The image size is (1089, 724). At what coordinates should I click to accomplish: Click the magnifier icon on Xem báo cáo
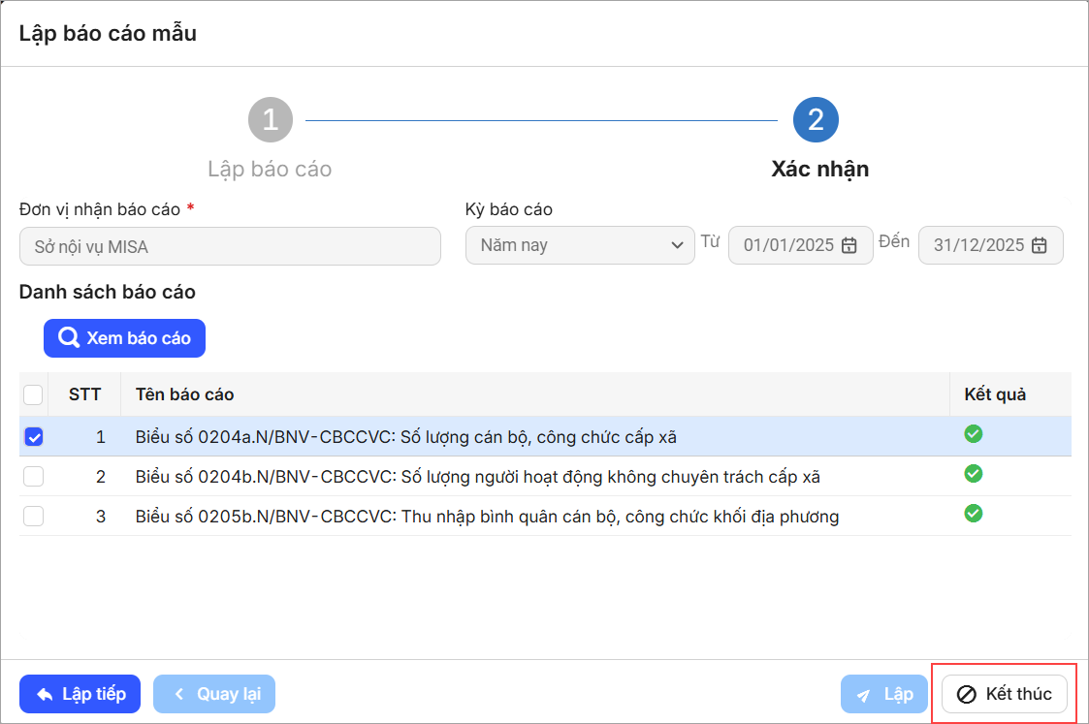tap(69, 338)
